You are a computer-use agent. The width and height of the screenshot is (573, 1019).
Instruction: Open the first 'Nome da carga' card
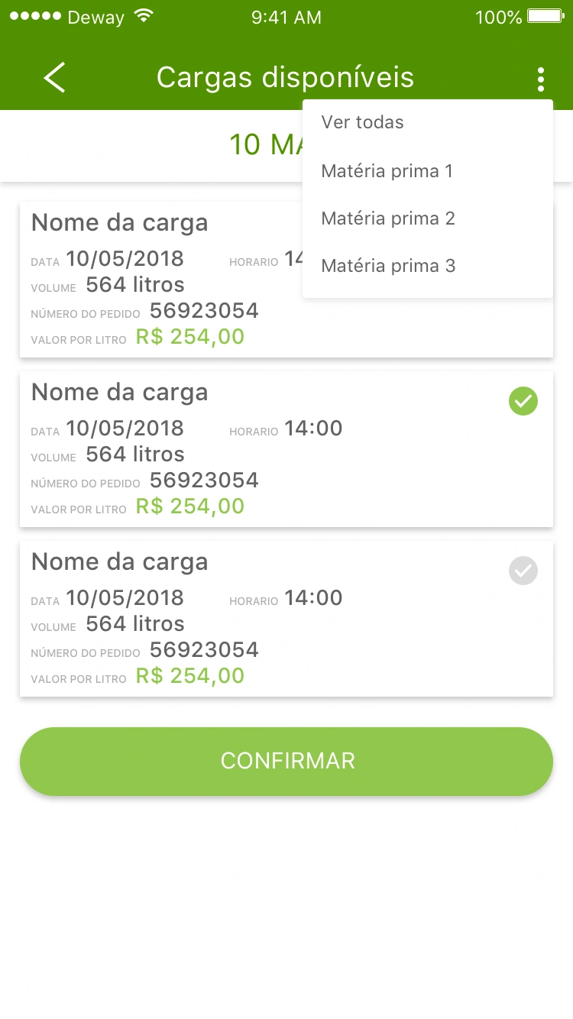point(119,223)
